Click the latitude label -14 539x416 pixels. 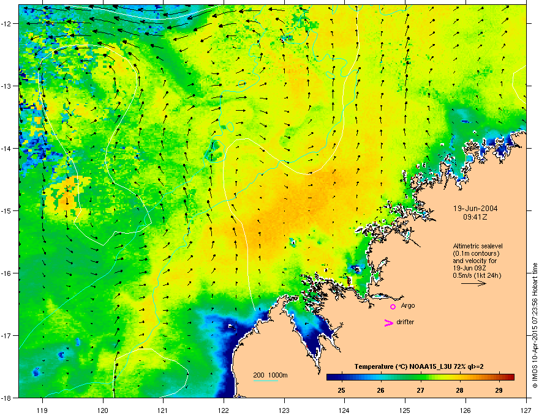pyautogui.click(x=6, y=148)
